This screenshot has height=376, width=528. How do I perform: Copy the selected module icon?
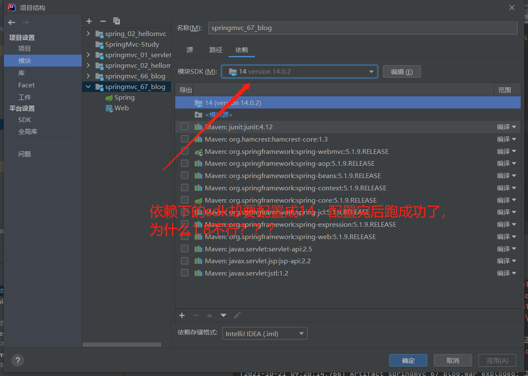pyautogui.click(x=117, y=21)
